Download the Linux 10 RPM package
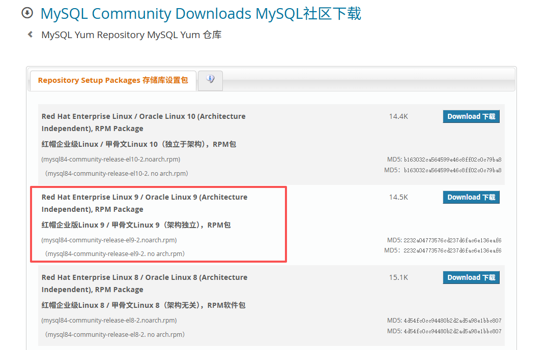This screenshot has height=350, width=548. [x=471, y=116]
